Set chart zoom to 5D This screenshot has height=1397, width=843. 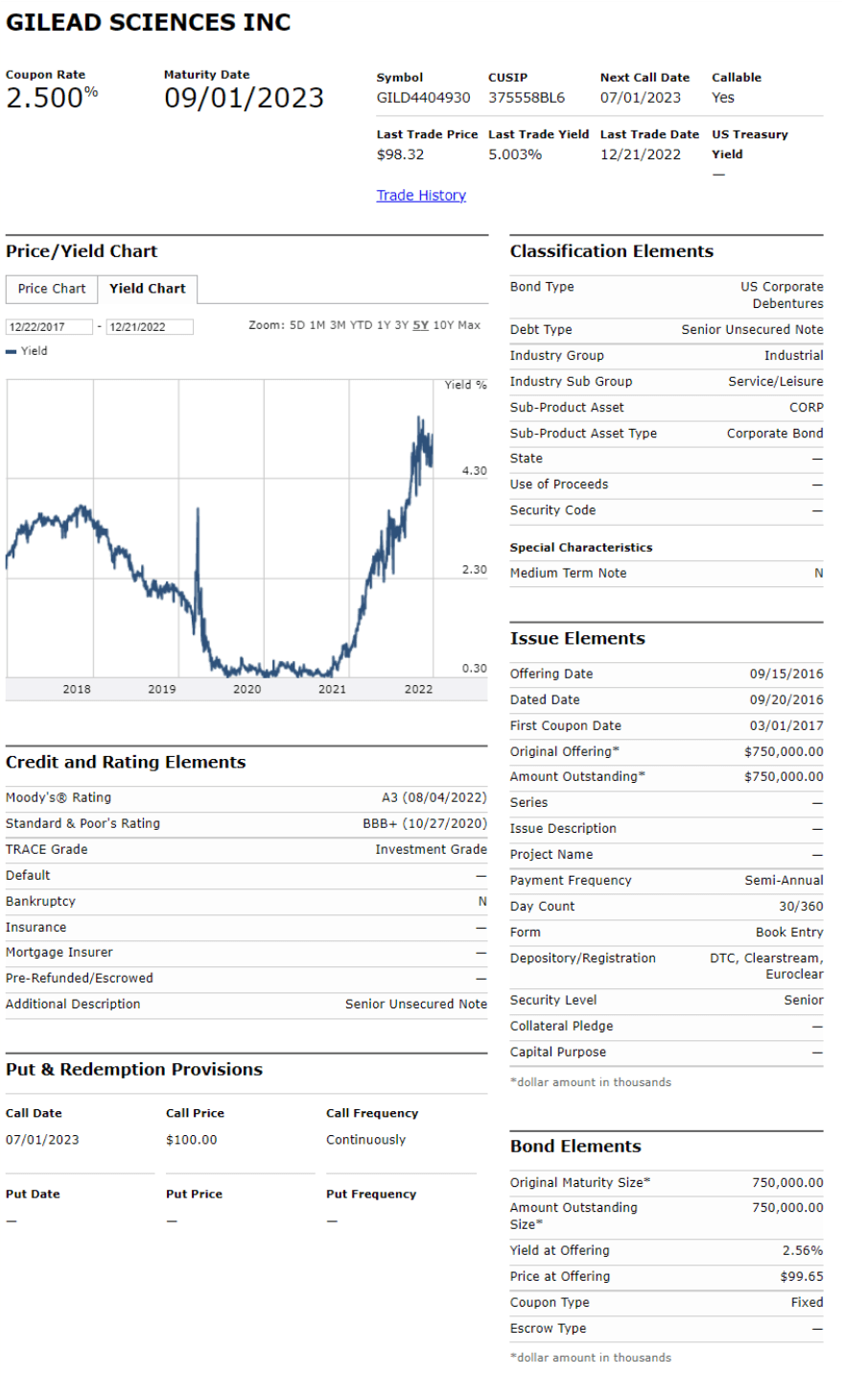click(297, 325)
